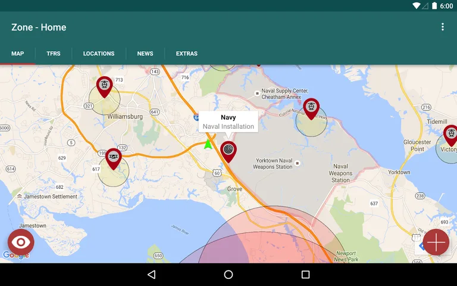Tap the red plus add button
Viewport: 457px width, 286px height.
click(436, 242)
